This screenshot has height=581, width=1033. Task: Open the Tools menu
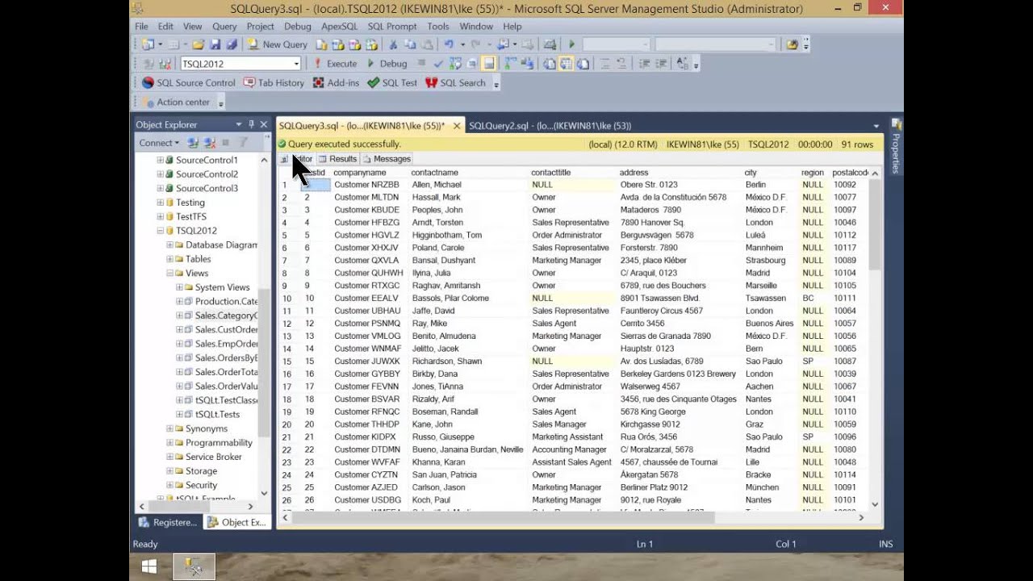tap(438, 27)
